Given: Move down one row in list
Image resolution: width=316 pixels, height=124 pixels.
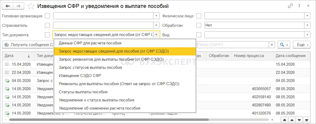Looking at the screenshot, I should tap(300, 120).
